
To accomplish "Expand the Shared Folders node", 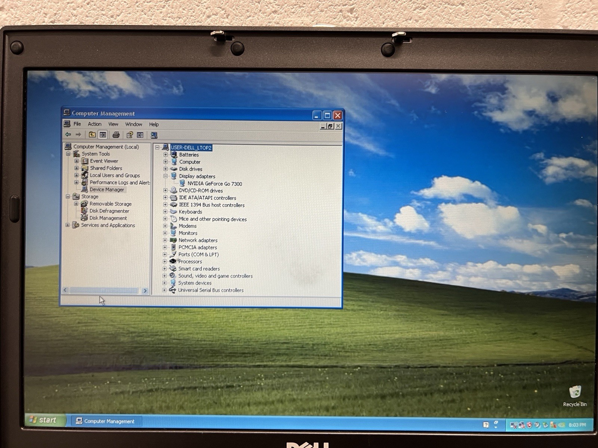I will [77, 168].
